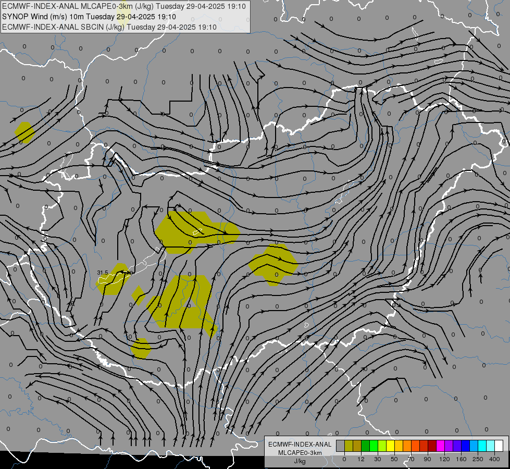Select the SYNOP Wind 10m title line
The image size is (510, 469).
point(89,17)
